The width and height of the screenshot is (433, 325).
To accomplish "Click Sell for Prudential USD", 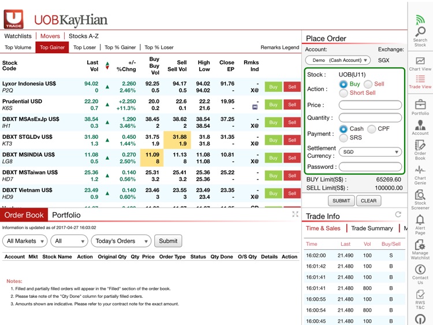I will tap(292, 105).
